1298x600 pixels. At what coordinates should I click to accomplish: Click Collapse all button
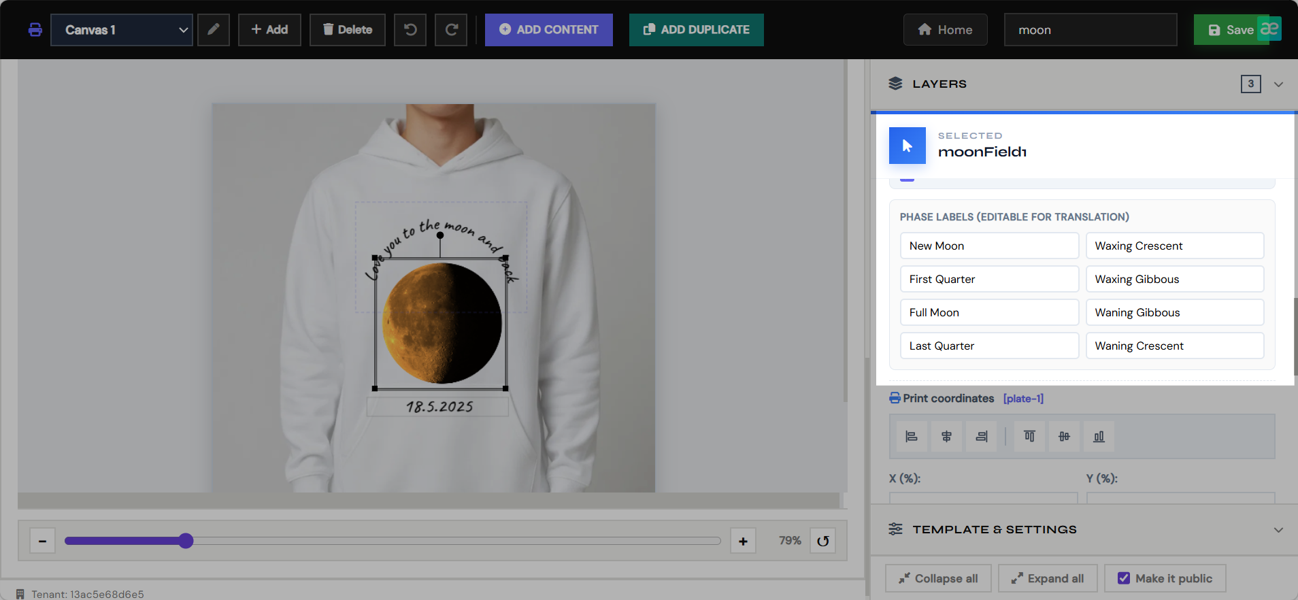tap(938, 578)
